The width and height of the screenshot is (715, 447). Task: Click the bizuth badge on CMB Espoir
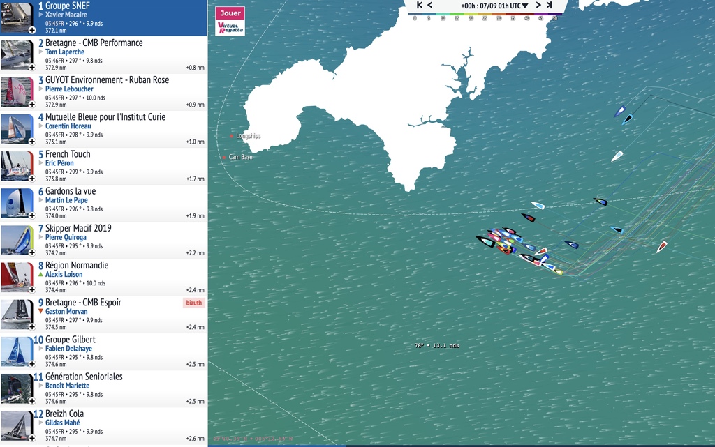tap(194, 303)
